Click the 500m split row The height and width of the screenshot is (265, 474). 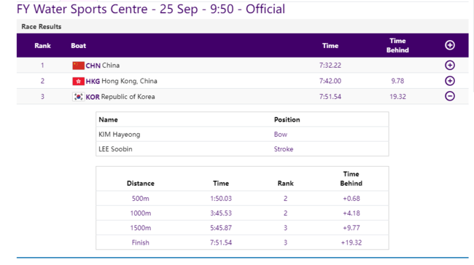point(242,198)
